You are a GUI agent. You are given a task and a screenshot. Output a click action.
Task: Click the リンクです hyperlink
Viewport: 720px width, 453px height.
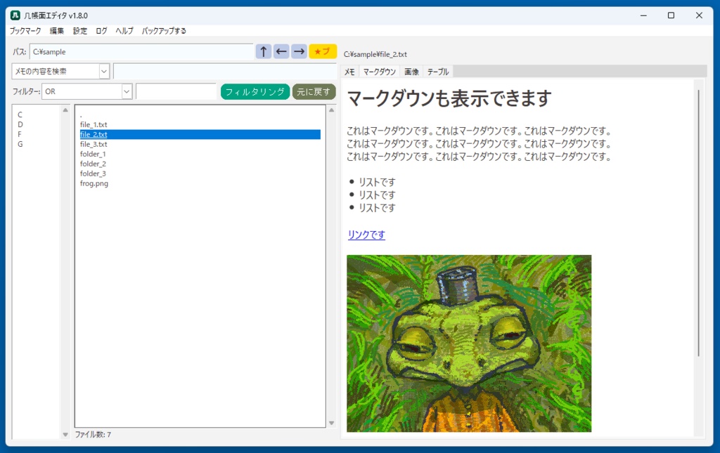click(365, 235)
